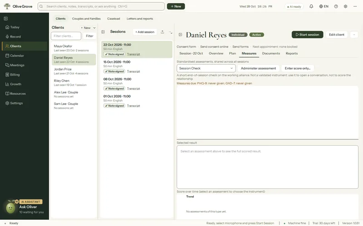Screen dimensions: 363x226
Task: Open Transcript link for 01 Oct session
Action: point(133,106)
